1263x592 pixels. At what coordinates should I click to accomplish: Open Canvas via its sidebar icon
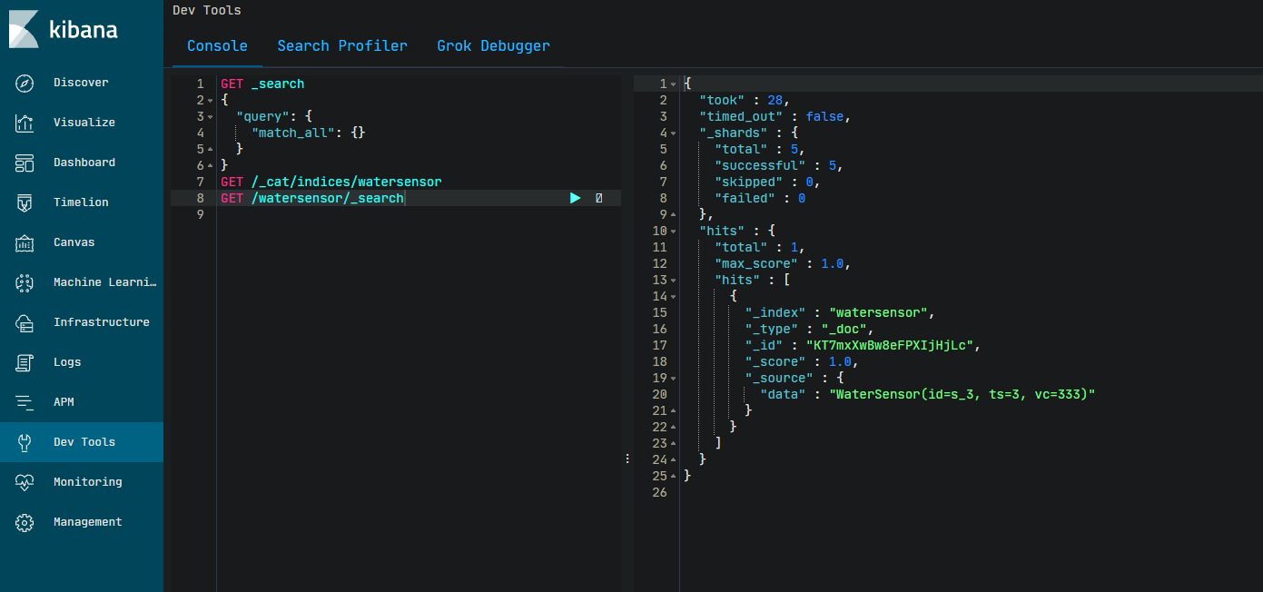point(25,242)
